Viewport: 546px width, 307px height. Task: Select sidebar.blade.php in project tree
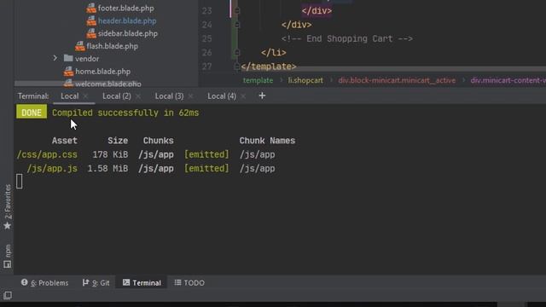(x=128, y=33)
